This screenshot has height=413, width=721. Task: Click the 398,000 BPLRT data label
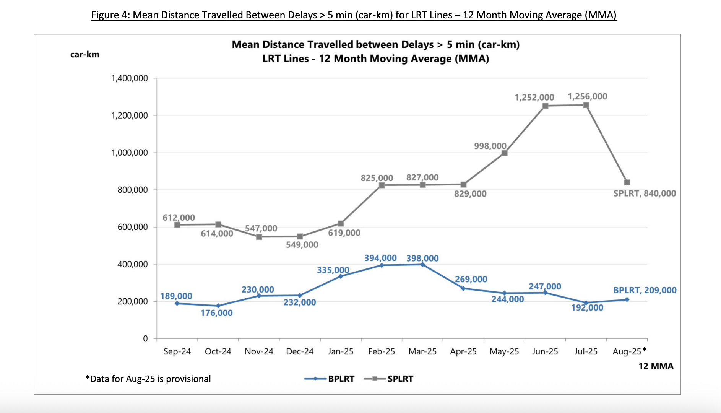(422, 258)
